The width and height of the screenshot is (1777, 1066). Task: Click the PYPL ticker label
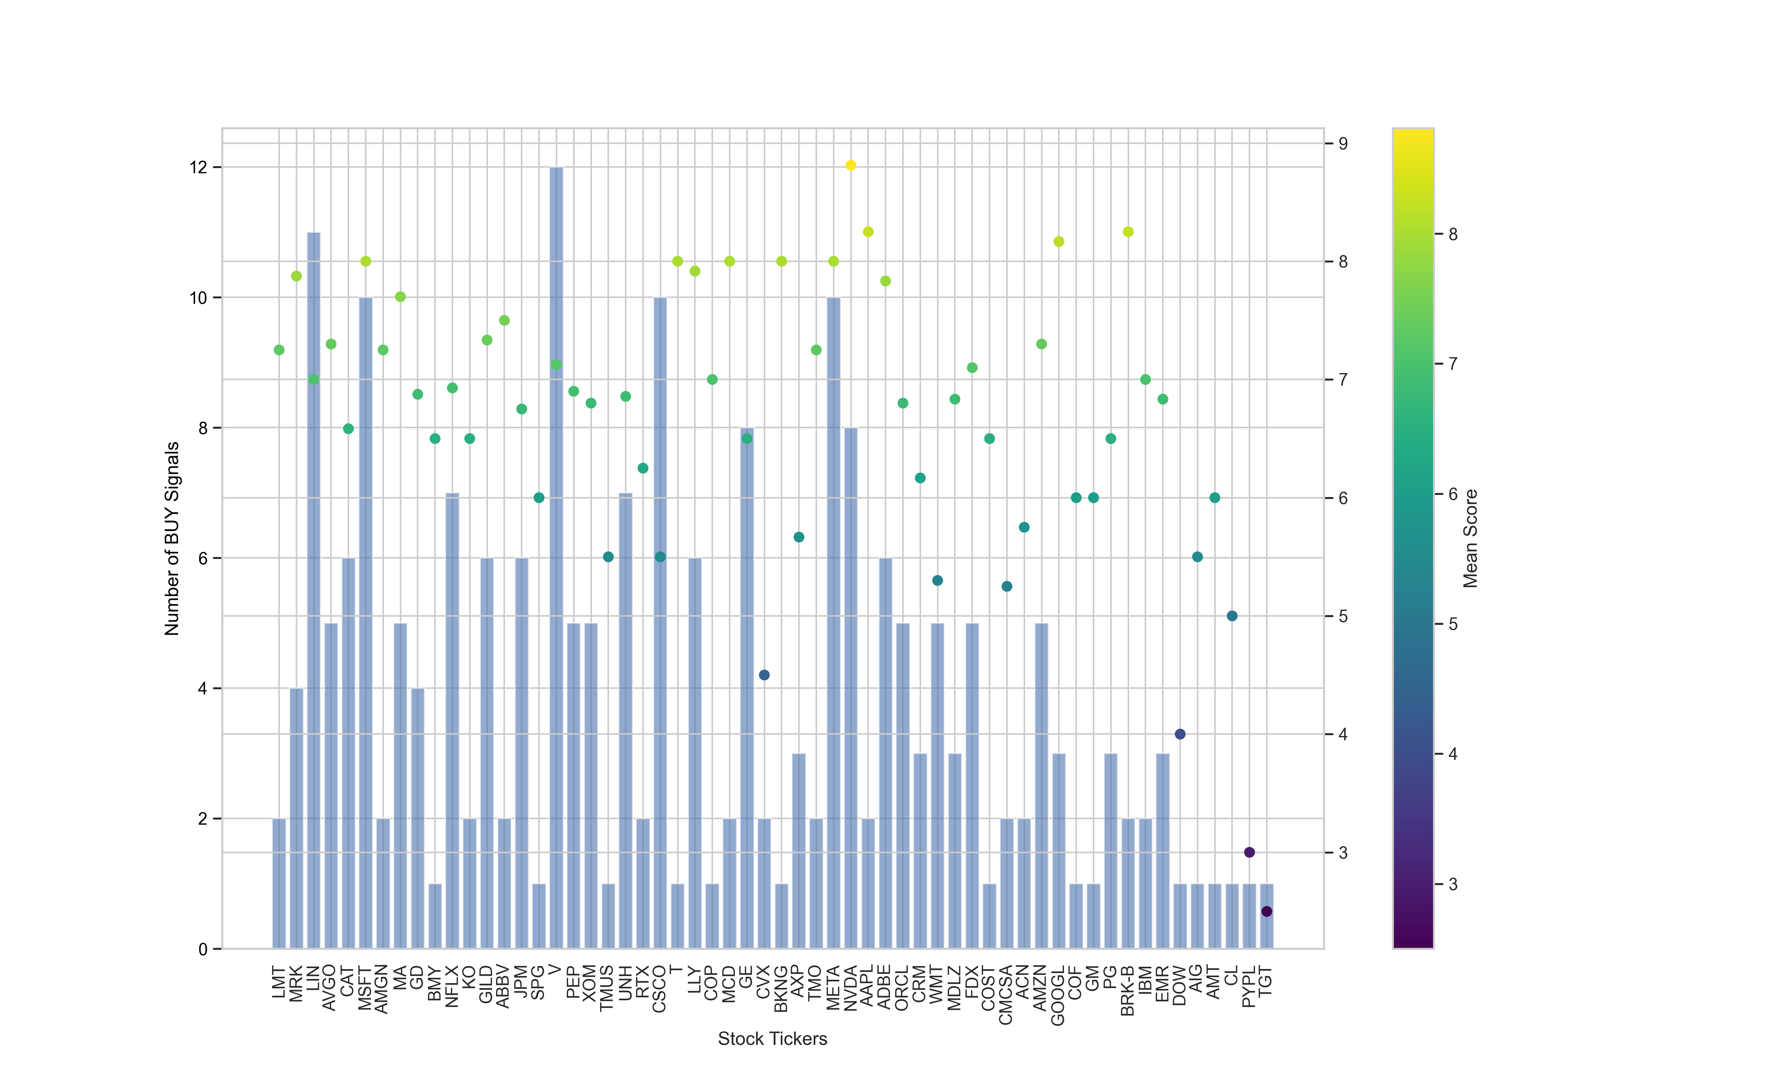pos(1249,986)
